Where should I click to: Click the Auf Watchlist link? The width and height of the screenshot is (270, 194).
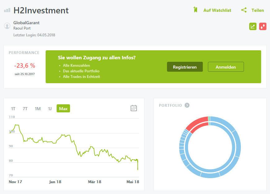(217, 10)
